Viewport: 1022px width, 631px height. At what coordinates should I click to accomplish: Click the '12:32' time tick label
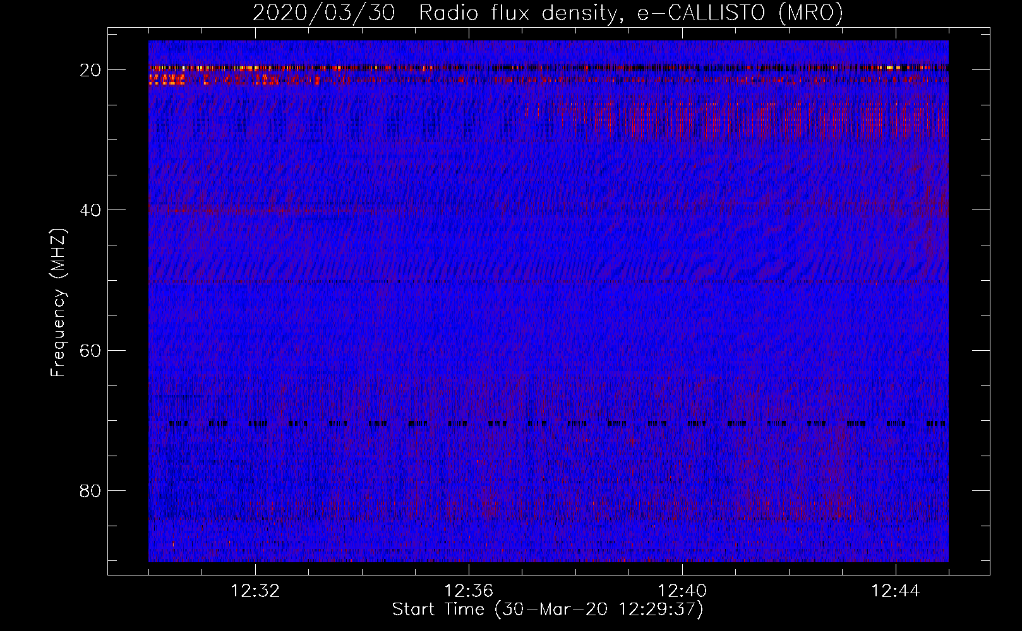[x=255, y=591]
